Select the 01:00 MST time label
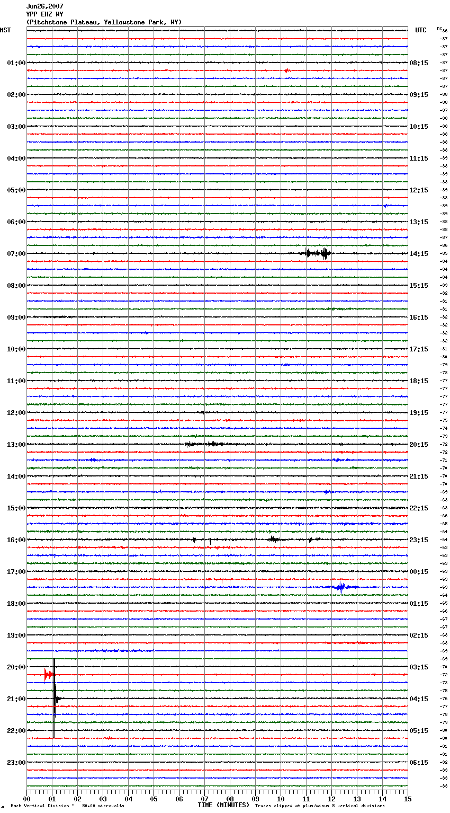450x813 pixels. [16, 63]
